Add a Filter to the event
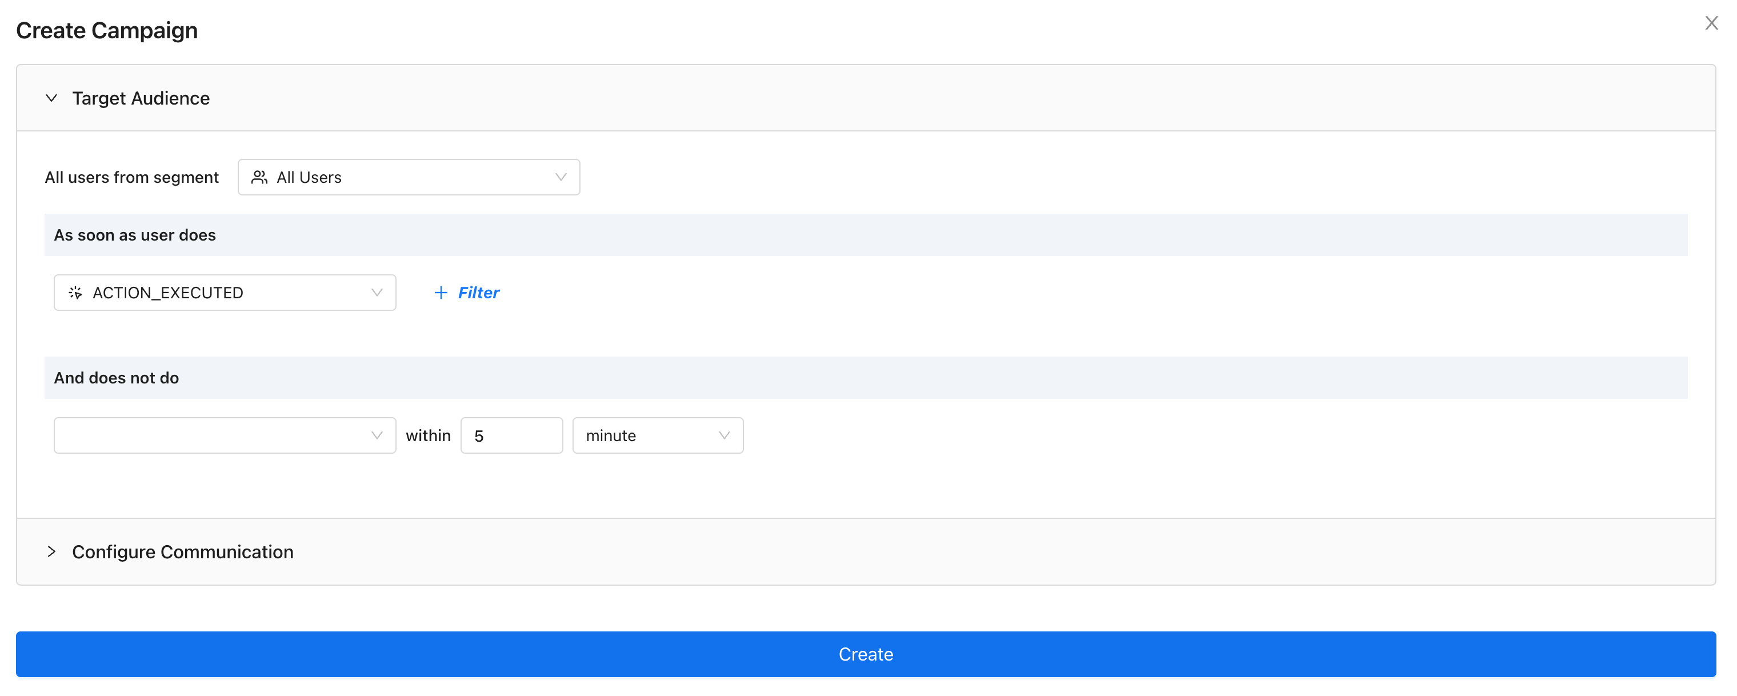The height and width of the screenshot is (696, 1737). click(x=478, y=293)
